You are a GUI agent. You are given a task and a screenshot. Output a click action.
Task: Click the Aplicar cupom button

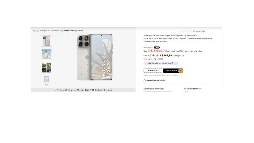(171, 71)
